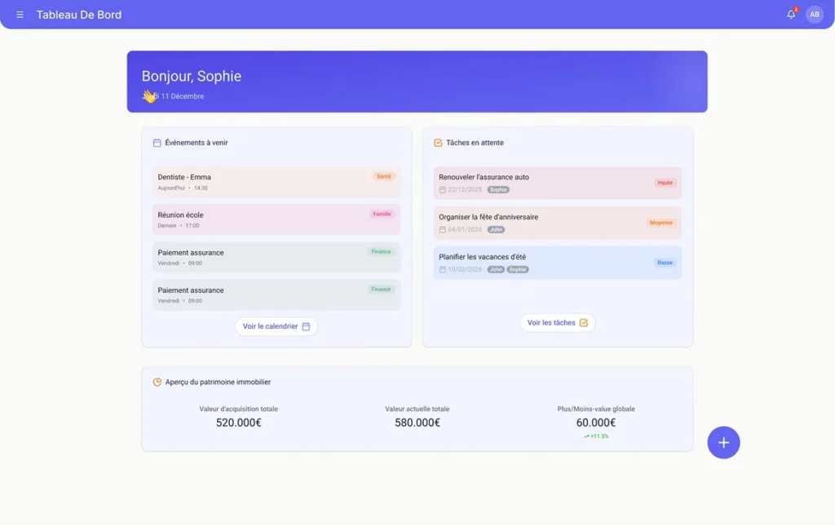The width and height of the screenshot is (835, 527).
Task: Click the Bonjour, Sophie greeting
Action: [191, 76]
